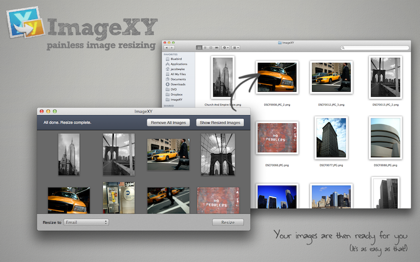Select the blue sky skyscrapers image in Finder
The height and width of the screenshot is (262, 420).
pyautogui.click(x=277, y=196)
